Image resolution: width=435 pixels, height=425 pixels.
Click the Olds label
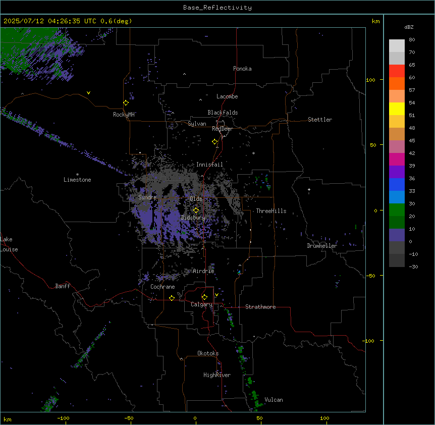coord(196,199)
